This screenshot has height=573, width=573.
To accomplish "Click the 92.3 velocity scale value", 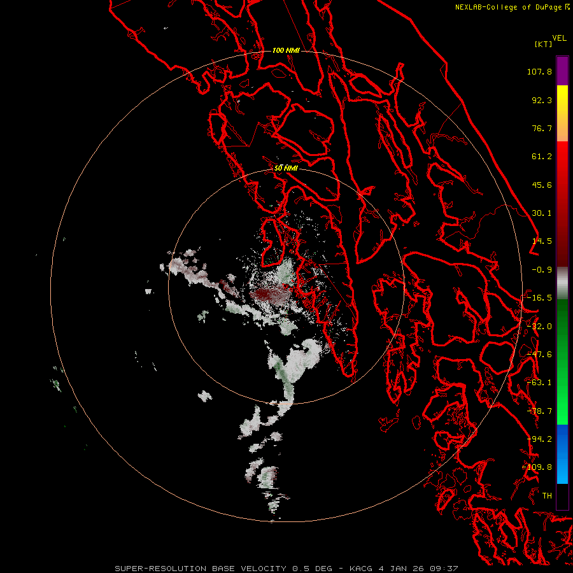I will coord(542,100).
